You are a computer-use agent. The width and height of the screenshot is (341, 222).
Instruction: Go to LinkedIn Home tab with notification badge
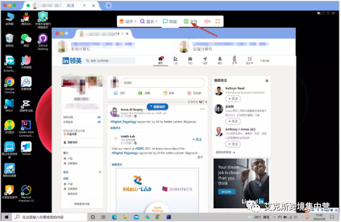(x=161, y=61)
